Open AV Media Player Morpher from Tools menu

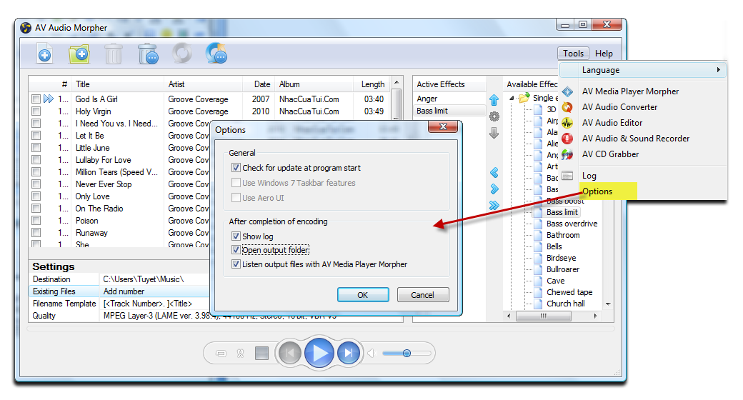click(x=630, y=91)
